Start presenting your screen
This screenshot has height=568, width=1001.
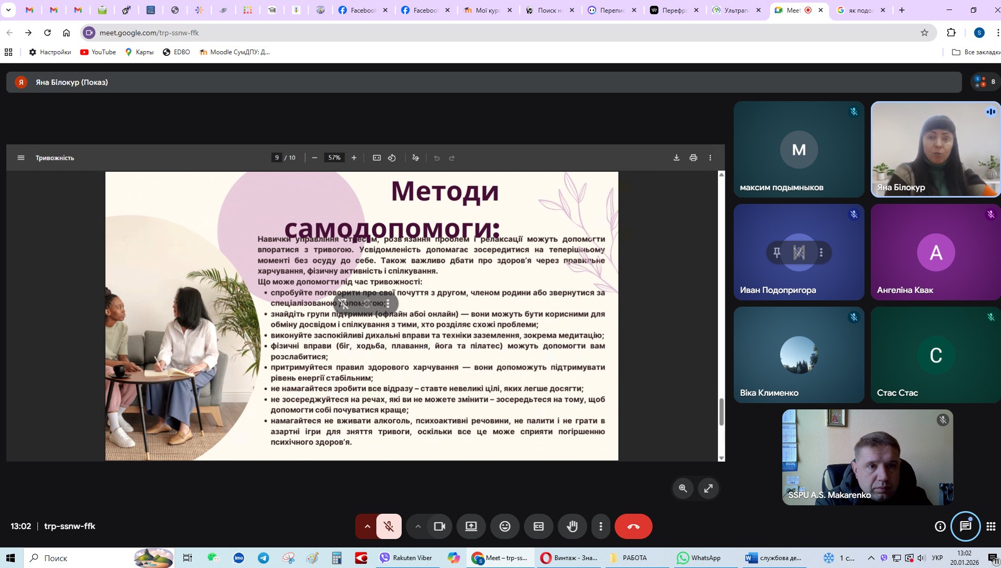pyautogui.click(x=471, y=526)
